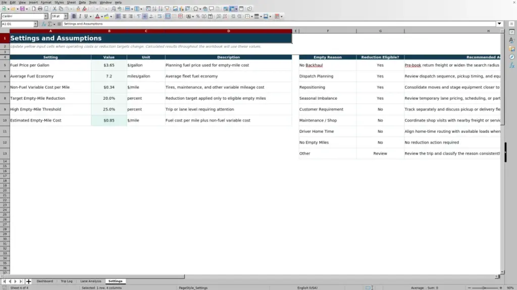
Task: Insert comment using toolbar icon
Action: [212, 9]
